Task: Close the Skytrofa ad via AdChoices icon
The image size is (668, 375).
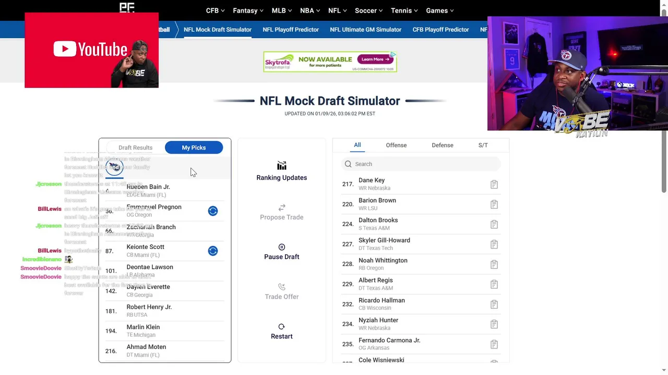Action: pos(393,54)
